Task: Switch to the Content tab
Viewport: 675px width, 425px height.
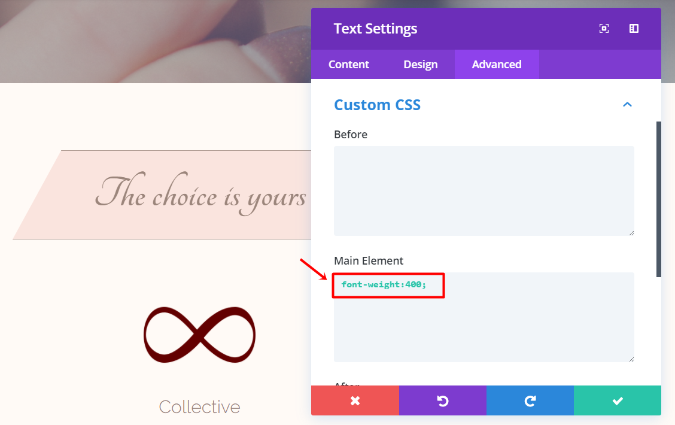Action: (349, 65)
